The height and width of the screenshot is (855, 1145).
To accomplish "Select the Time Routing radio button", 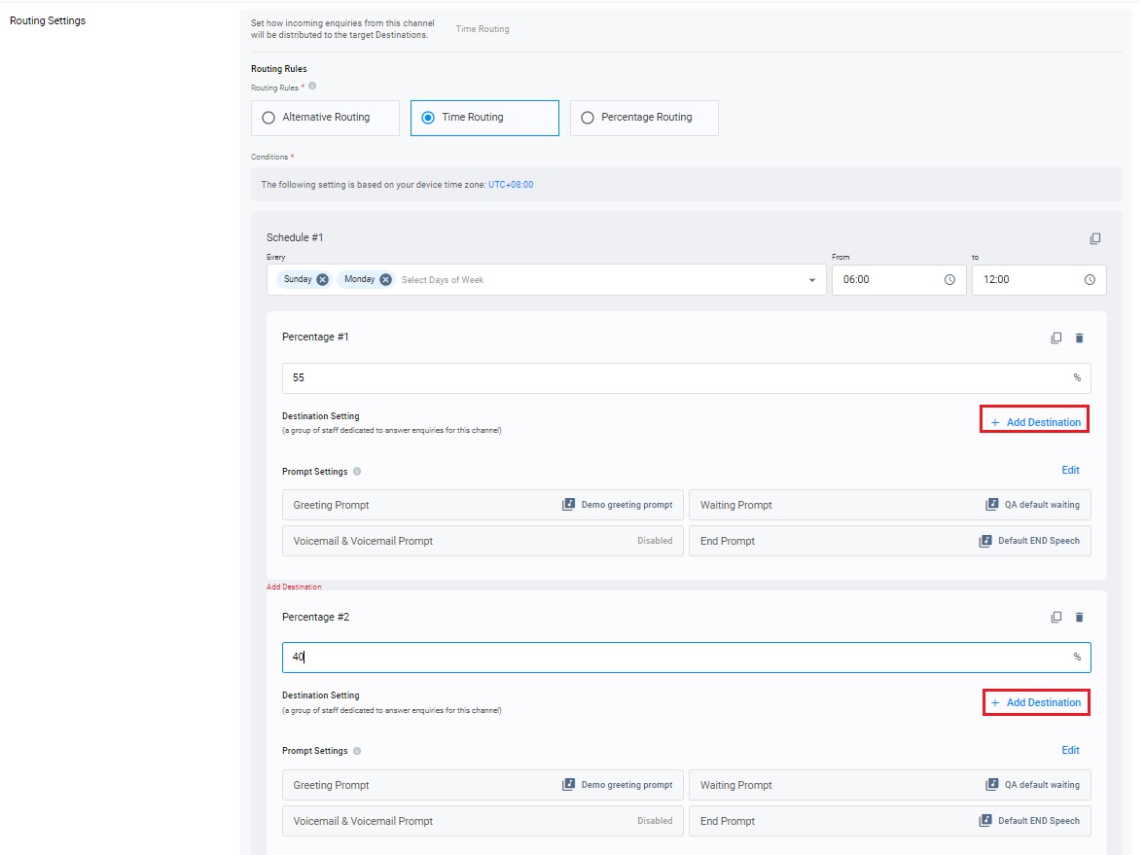I will [428, 118].
